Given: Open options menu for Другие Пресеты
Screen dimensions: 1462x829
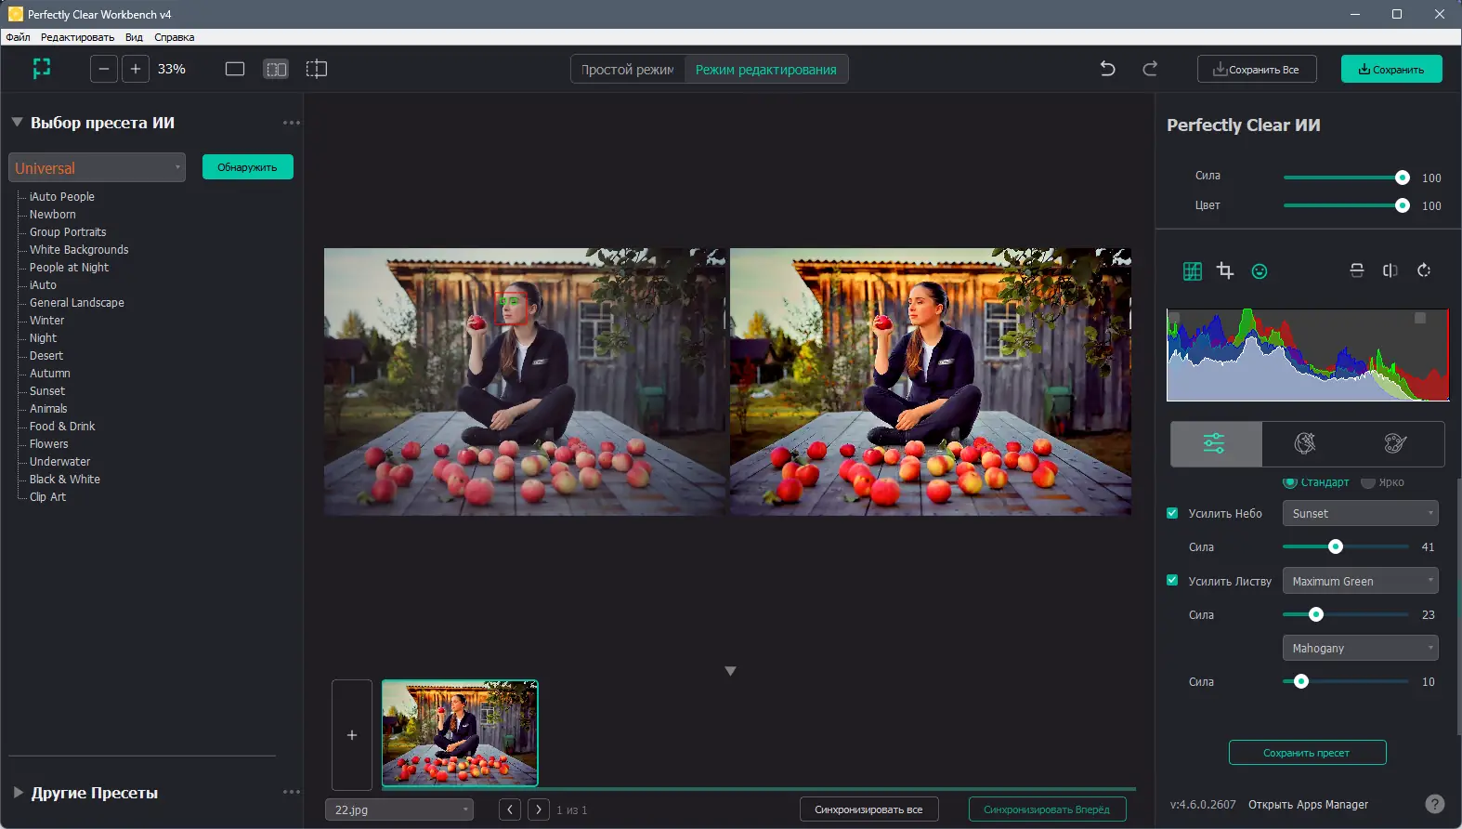Looking at the screenshot, I should click(292, 792).
